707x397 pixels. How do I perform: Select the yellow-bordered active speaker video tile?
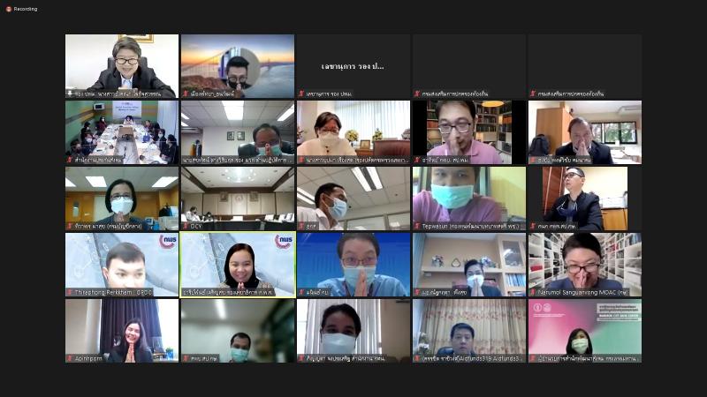(x=238, y=265)
